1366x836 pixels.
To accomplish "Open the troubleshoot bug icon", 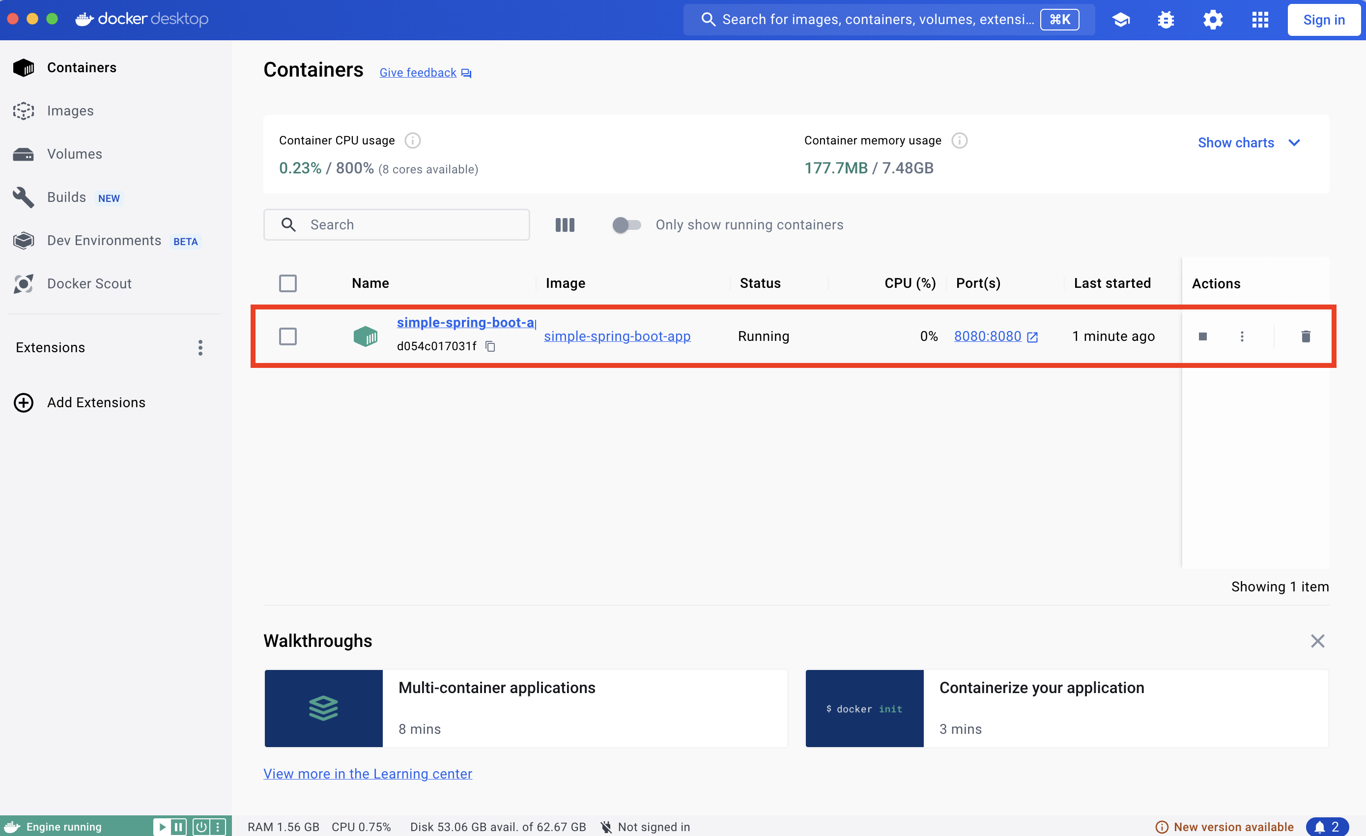I will tap(1166, 20).
